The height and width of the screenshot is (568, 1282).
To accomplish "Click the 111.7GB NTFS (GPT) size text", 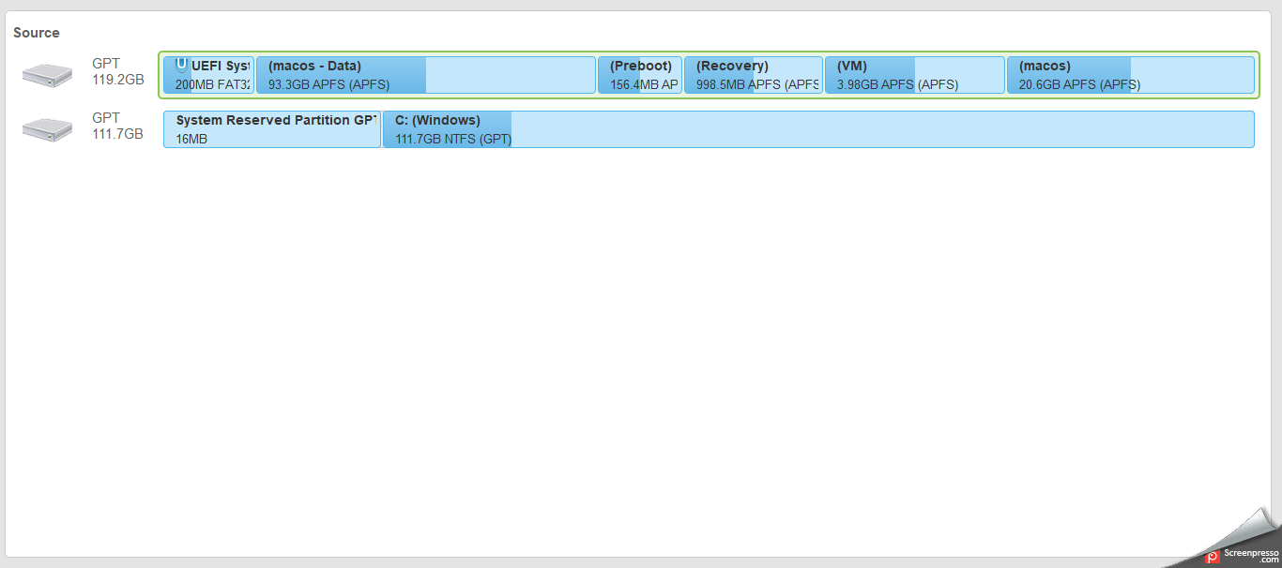I will coord(453,139).
